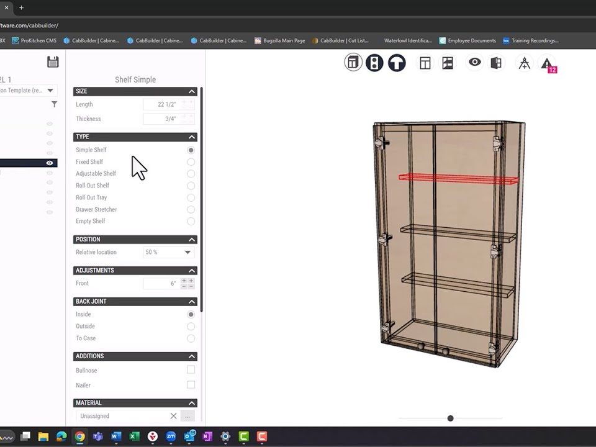596x447 pixels.
Task: Check the Nailer addition box
Action: 191,385
